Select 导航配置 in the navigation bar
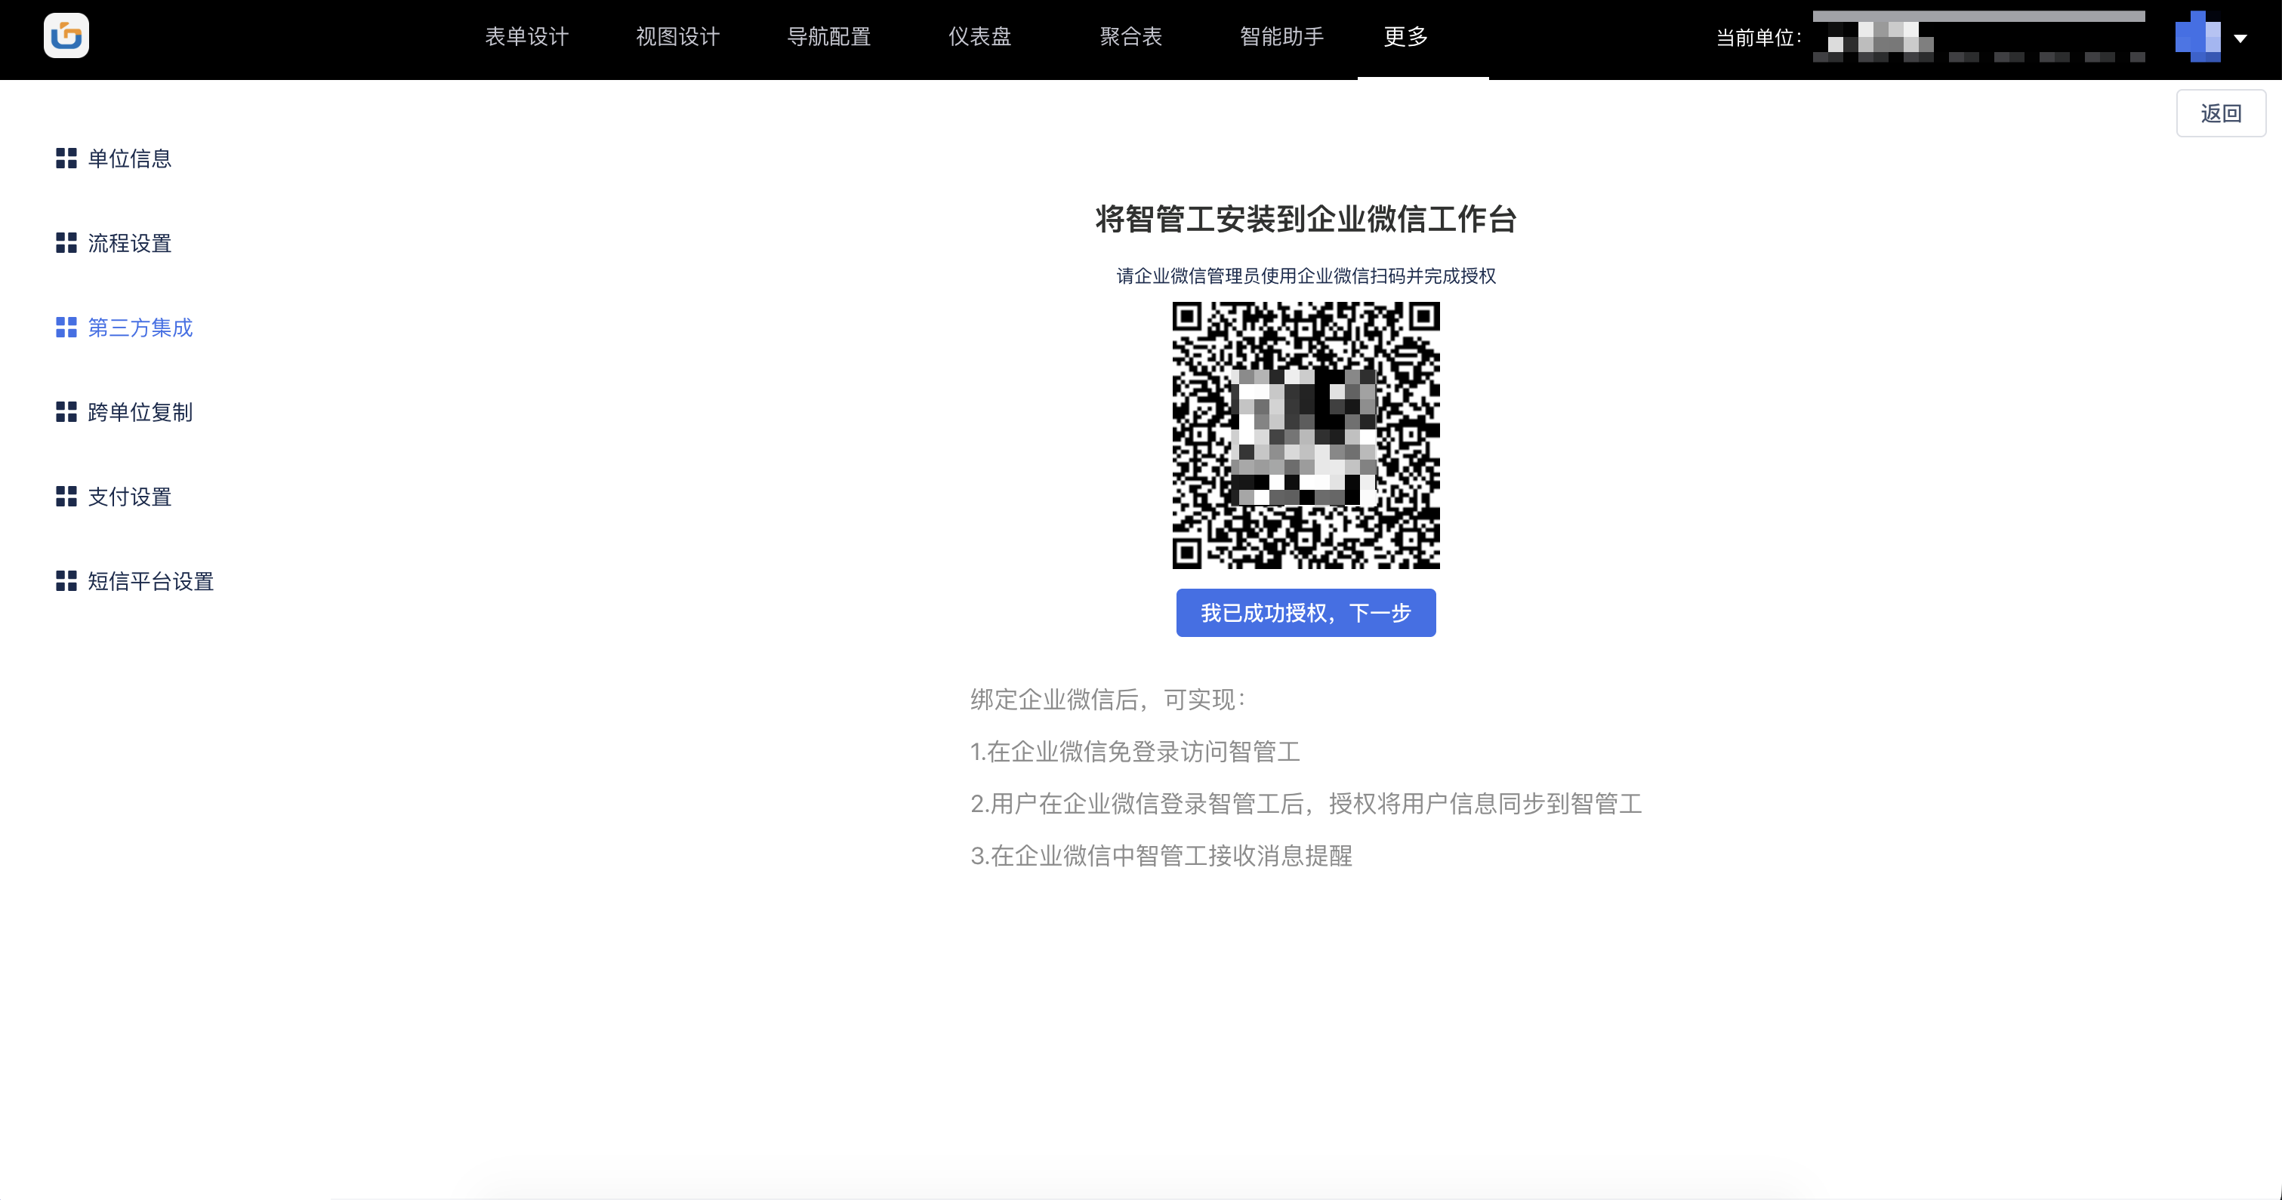 point(829,37)
